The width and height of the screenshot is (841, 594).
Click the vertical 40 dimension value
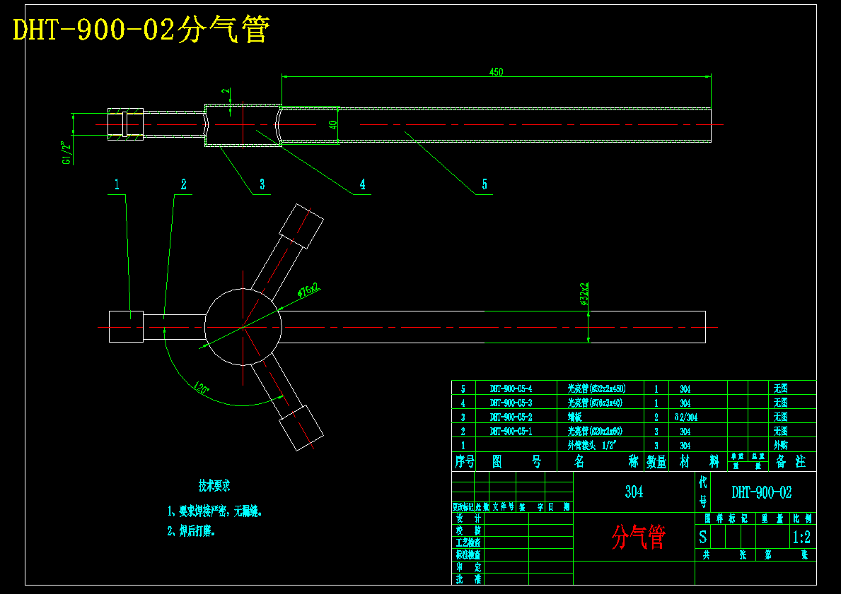[x=333, y=125]
